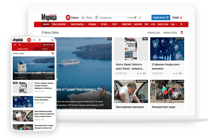Tap red news icon in mobile header
Screen dimensions: 208x138
29,40
